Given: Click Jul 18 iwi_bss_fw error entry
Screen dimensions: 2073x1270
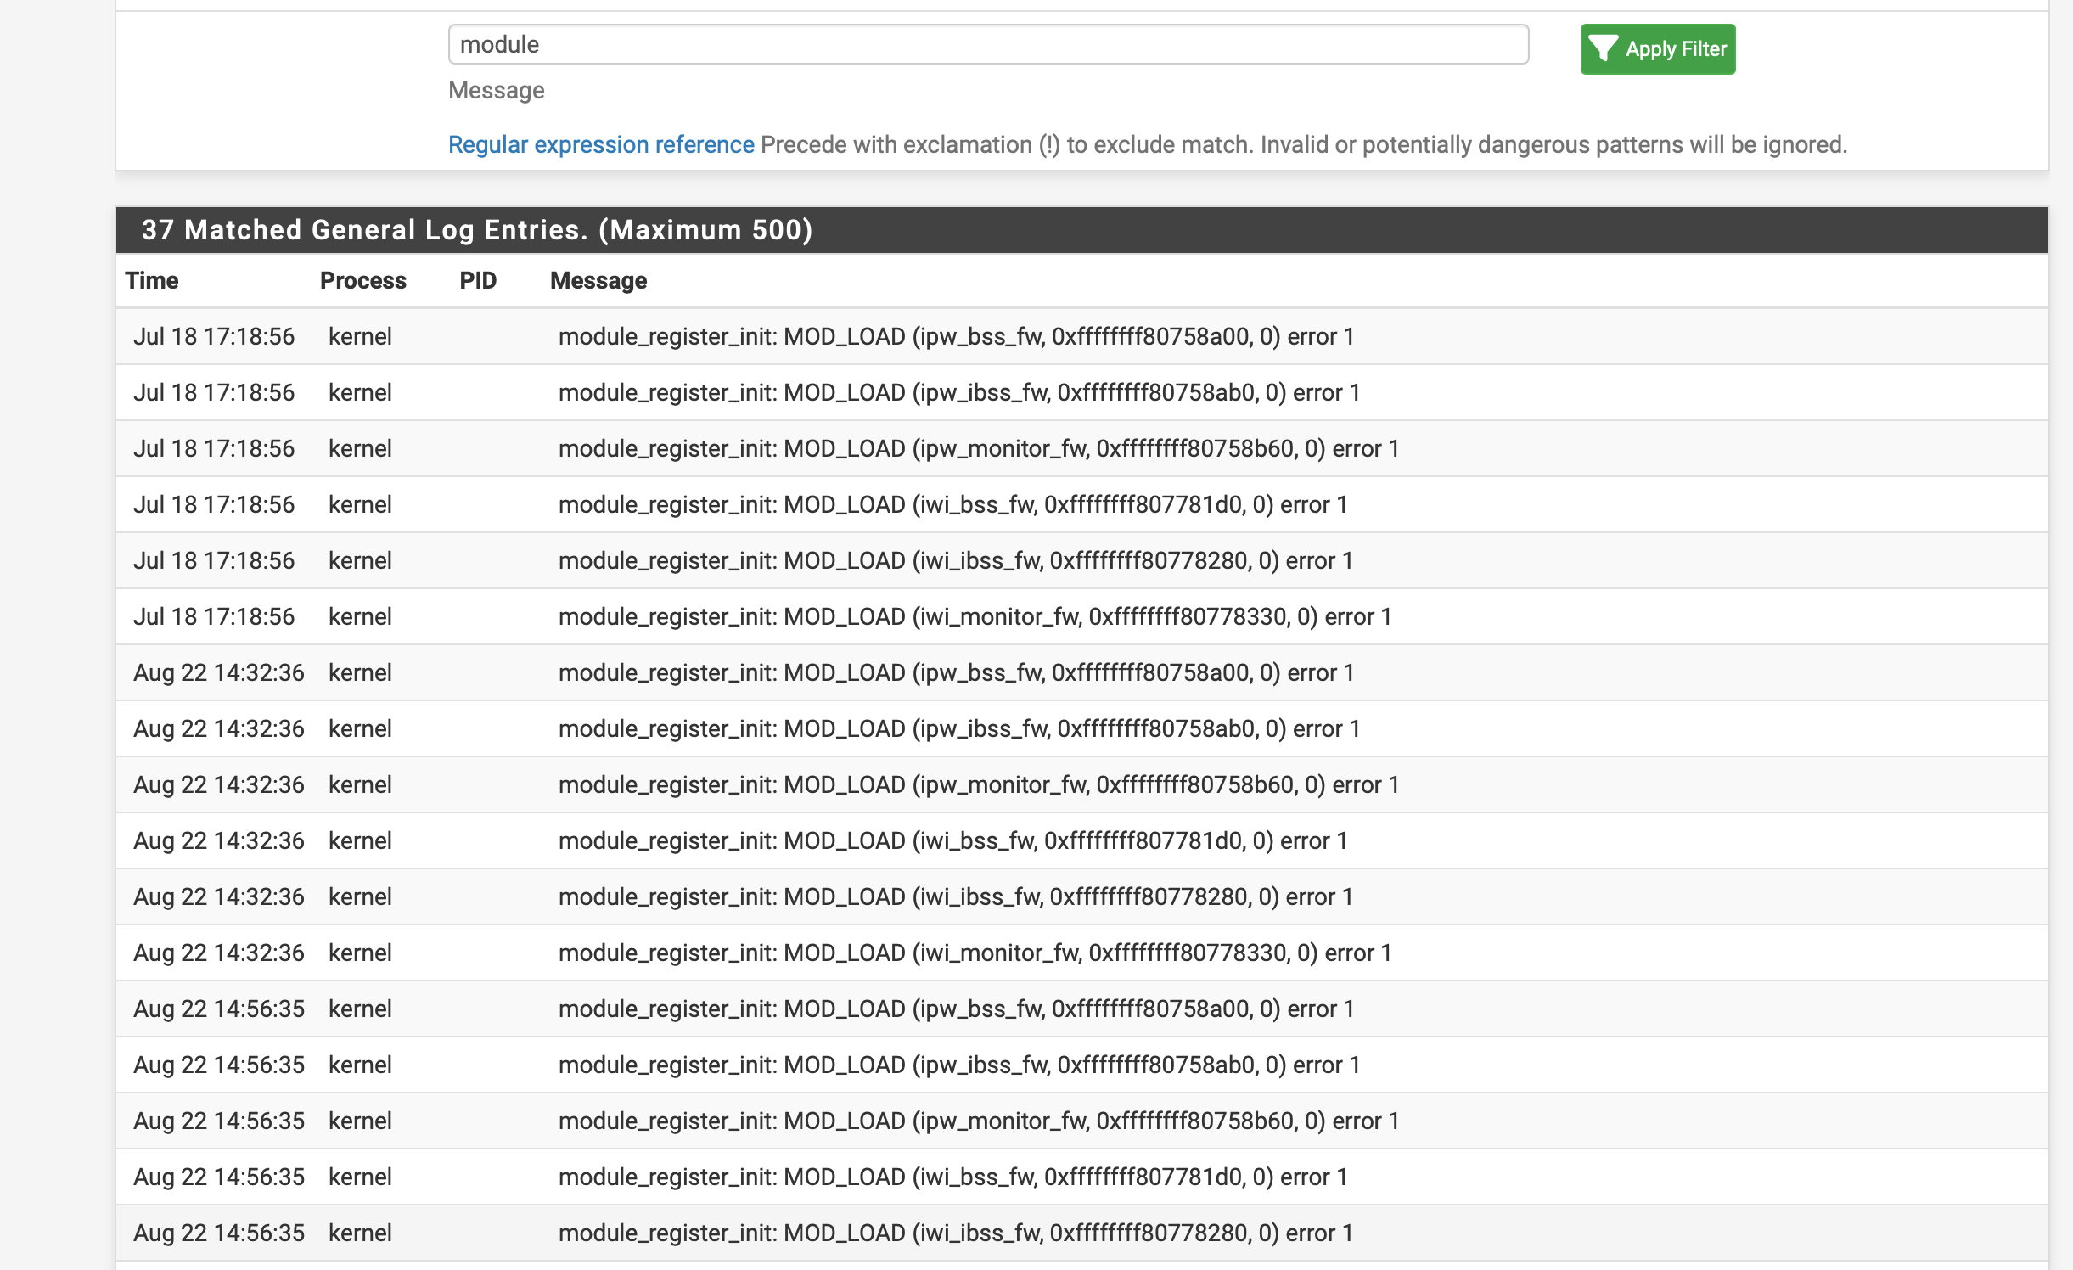Looking at the screenshot, I should pyautogui.click(x=952, y=505).
